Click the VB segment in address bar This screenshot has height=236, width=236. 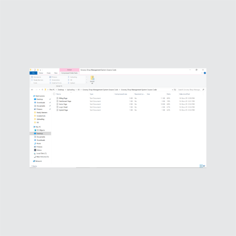(78, 90)
